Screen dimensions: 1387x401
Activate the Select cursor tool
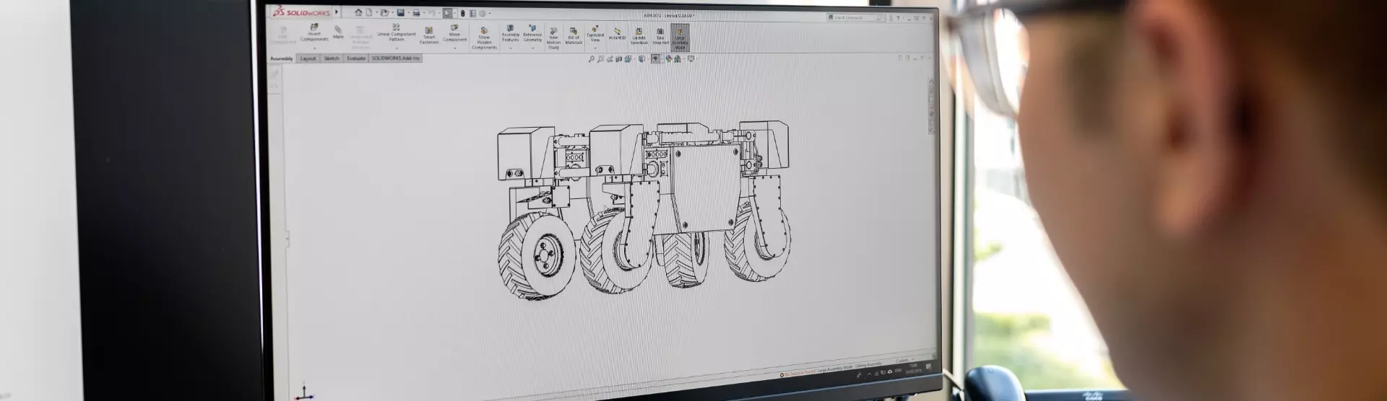pos(447,13)
